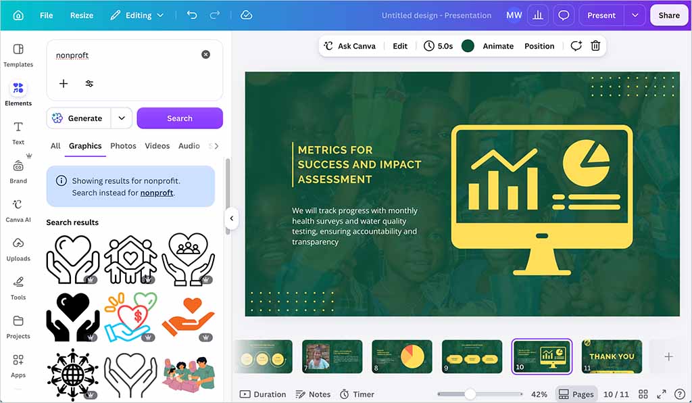Add comment with bubble-plus icon
Screen dimensions: 692x403
click(x=576, y=45)
